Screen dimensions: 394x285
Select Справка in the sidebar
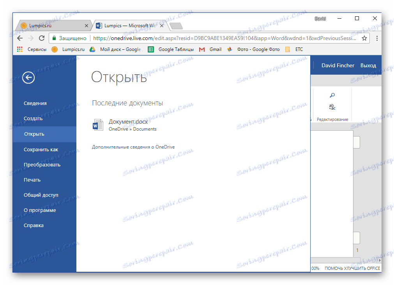tap(34, 226)
